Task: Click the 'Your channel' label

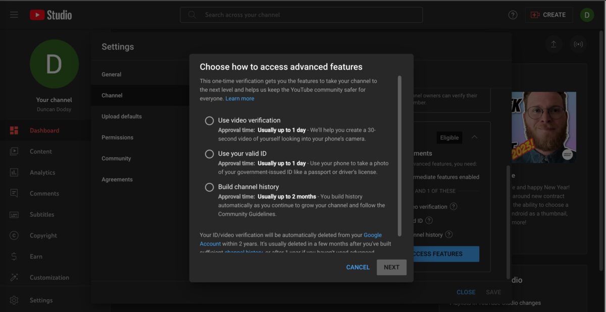Action: (54, 100)
